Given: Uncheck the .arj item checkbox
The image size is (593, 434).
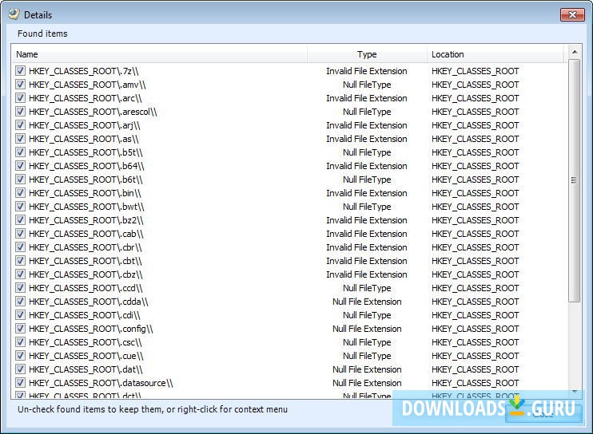Looking at the screenshot, I should click(x=21, y=125).
